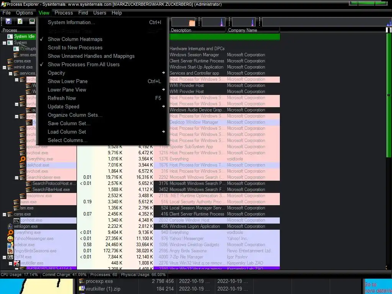
Task: Collapse the services tree node
Action: [x=10, y=73]
